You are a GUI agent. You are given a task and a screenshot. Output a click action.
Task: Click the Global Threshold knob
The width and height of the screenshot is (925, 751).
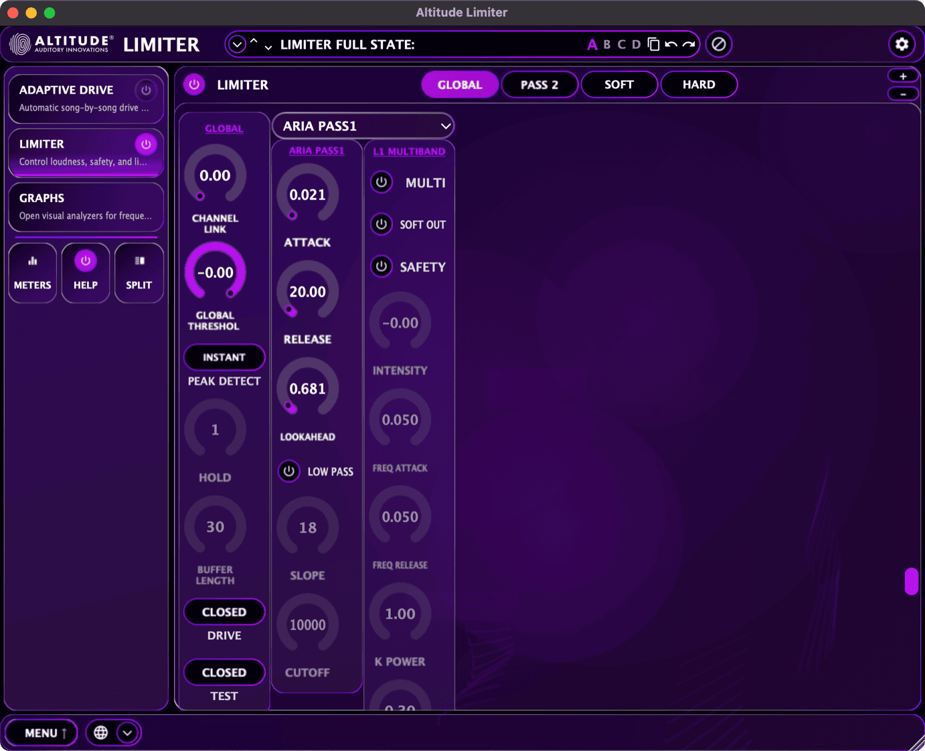(x=215, y=272)
